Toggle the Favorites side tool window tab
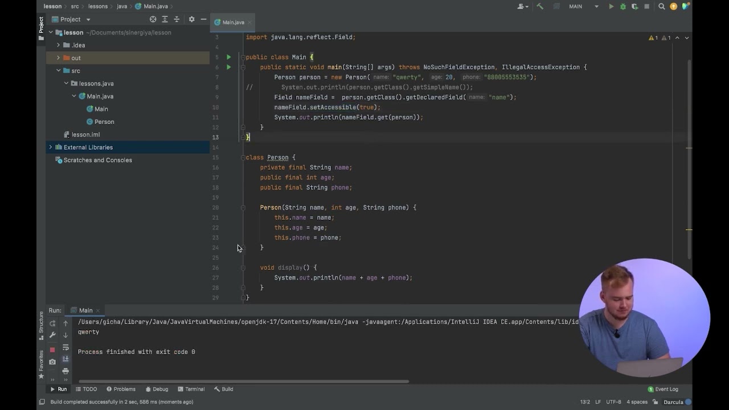Screen dimensions: 729x410 tap(41, 364)
